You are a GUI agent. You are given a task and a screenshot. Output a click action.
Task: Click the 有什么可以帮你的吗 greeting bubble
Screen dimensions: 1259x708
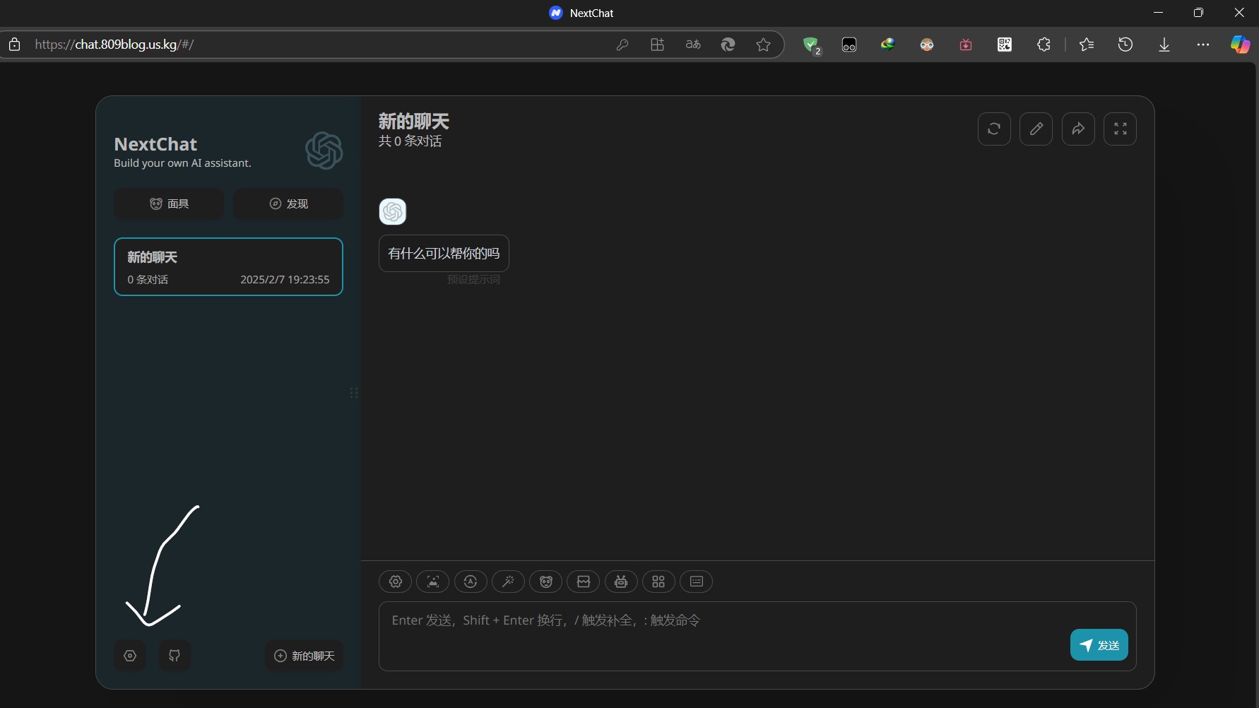click(444, 253)
